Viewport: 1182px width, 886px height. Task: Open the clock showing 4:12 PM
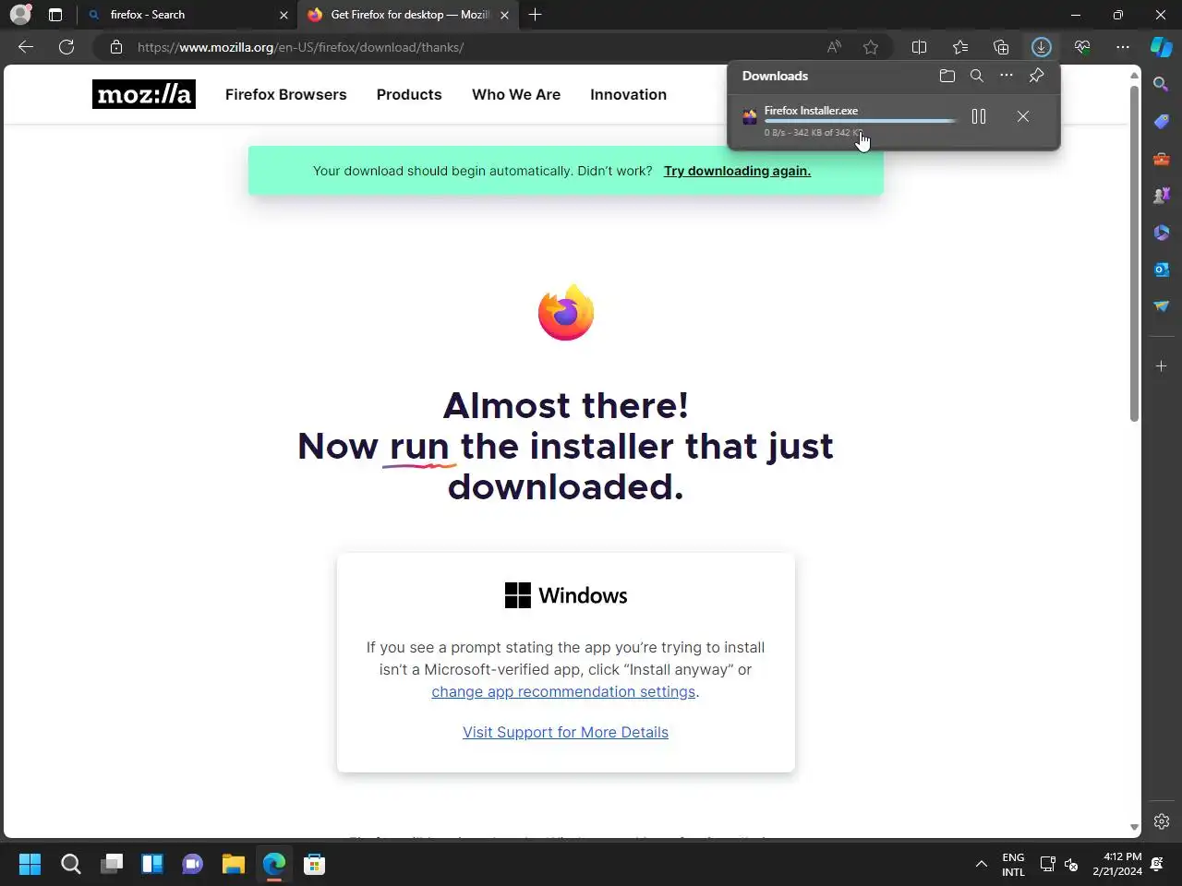(1117, 864)
